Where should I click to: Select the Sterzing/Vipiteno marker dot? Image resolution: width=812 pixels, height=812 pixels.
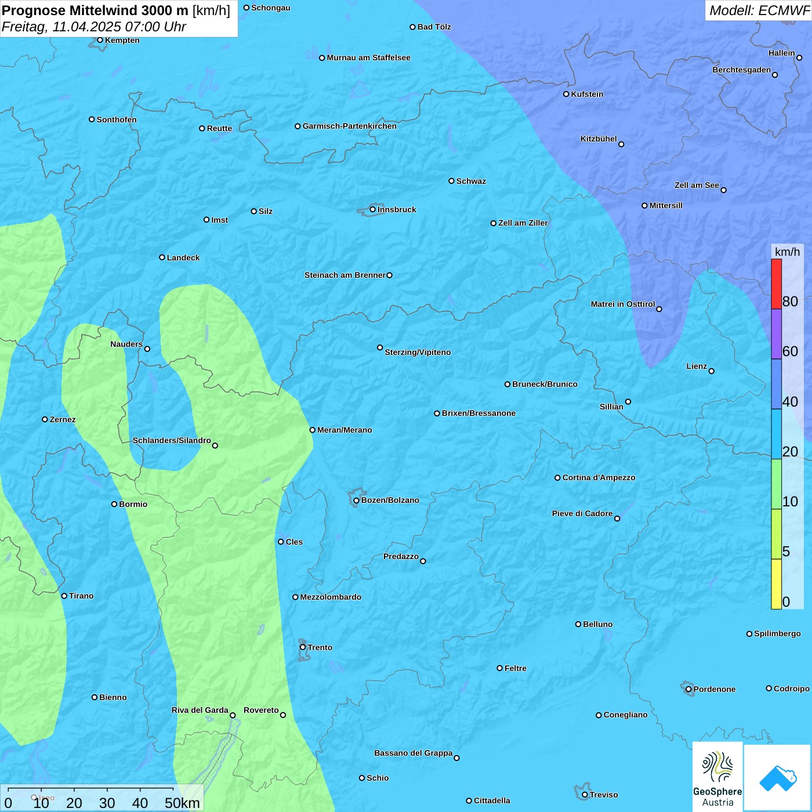pos(380,347)
